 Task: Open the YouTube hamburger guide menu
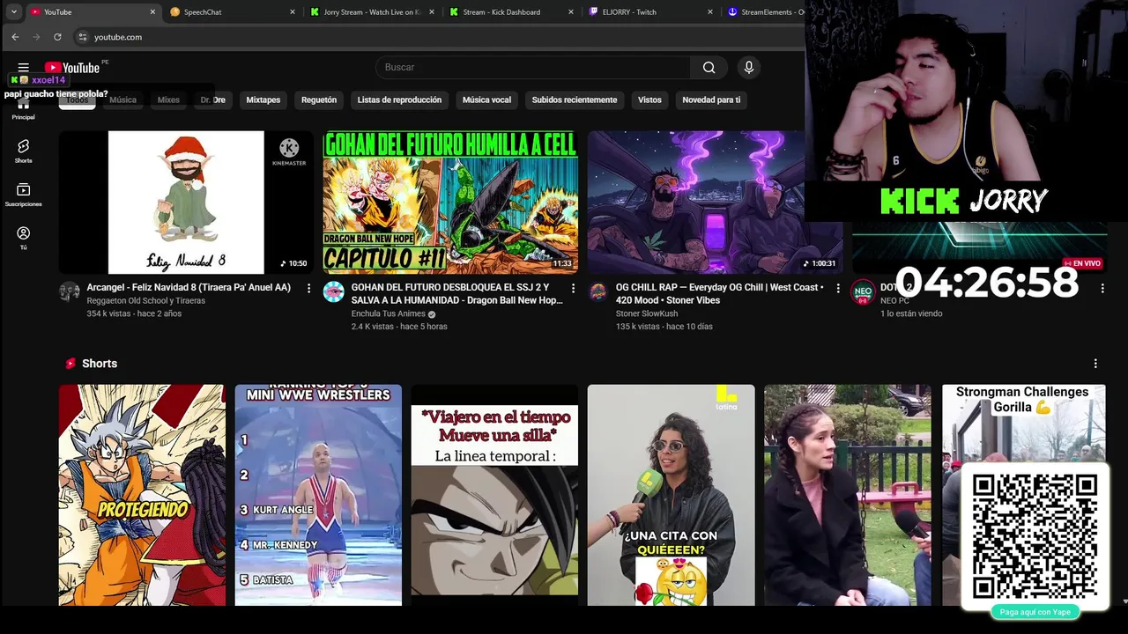point(24,68)
